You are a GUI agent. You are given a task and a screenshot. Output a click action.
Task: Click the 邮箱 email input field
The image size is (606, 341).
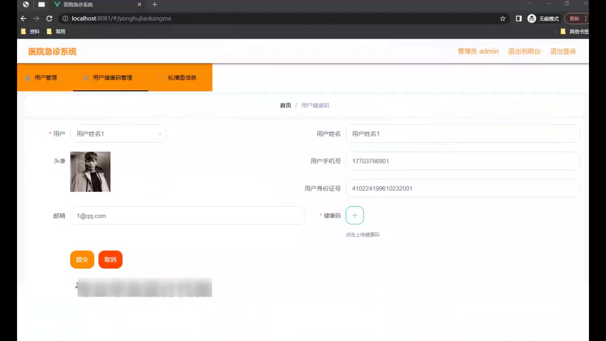(x=187, y=216)
